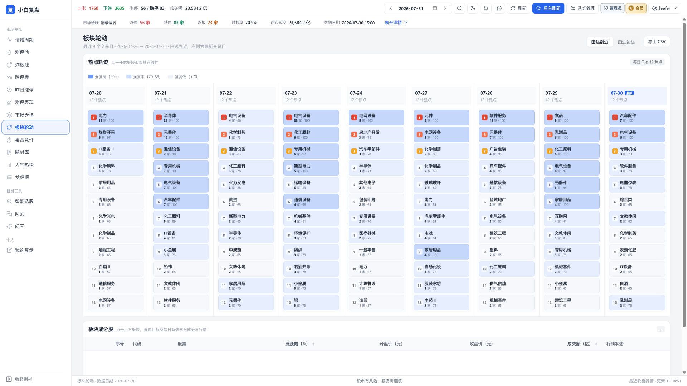The image size is (687, 386).
Task: Click 管理员 badge
Action: [613, 8]
